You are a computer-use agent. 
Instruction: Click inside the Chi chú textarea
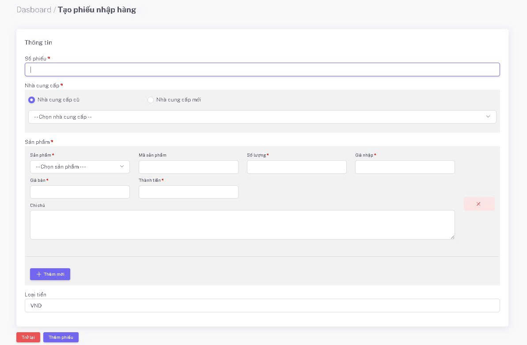242,225
